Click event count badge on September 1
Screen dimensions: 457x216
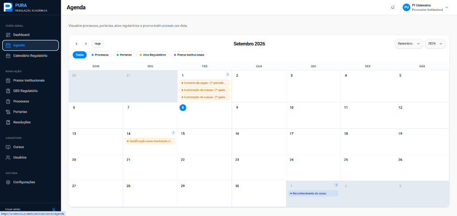point(228,74)
